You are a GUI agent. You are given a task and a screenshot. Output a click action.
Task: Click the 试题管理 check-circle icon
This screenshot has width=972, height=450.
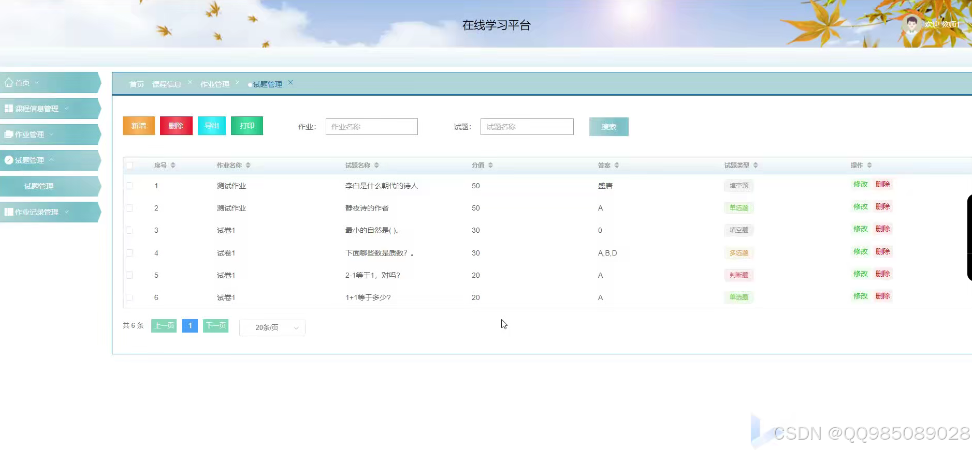[x=9, y=160]
